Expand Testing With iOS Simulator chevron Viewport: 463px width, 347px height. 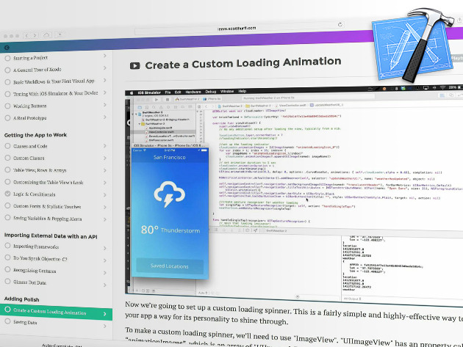coord(105,92)
